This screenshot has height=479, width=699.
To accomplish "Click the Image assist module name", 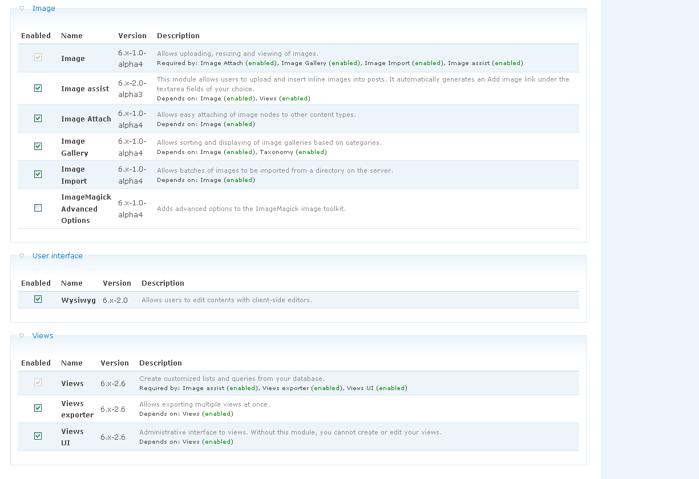I will tap(85, 89).
